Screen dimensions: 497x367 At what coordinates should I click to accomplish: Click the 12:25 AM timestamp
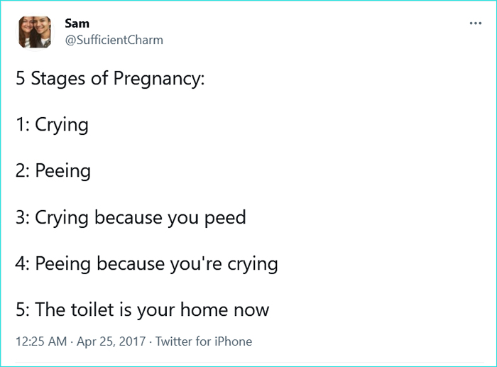click(x=39, y=341)
